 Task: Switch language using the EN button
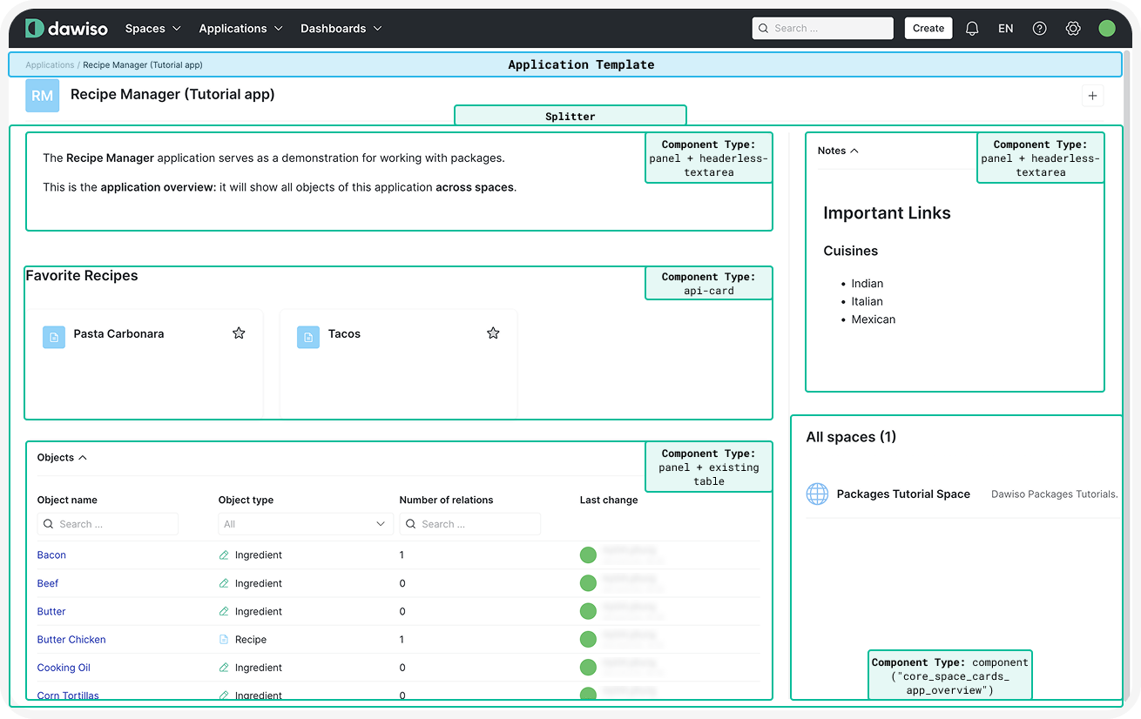pos(1005,29)
